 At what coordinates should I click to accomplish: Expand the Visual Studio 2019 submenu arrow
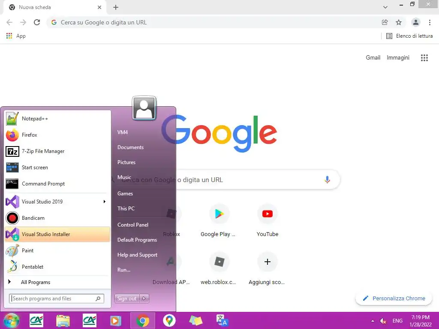pos(105,201)
